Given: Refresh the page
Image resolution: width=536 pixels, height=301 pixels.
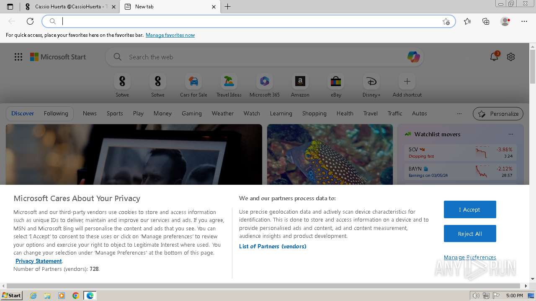Looking at the screenshot, I should (x=30, y=21).
